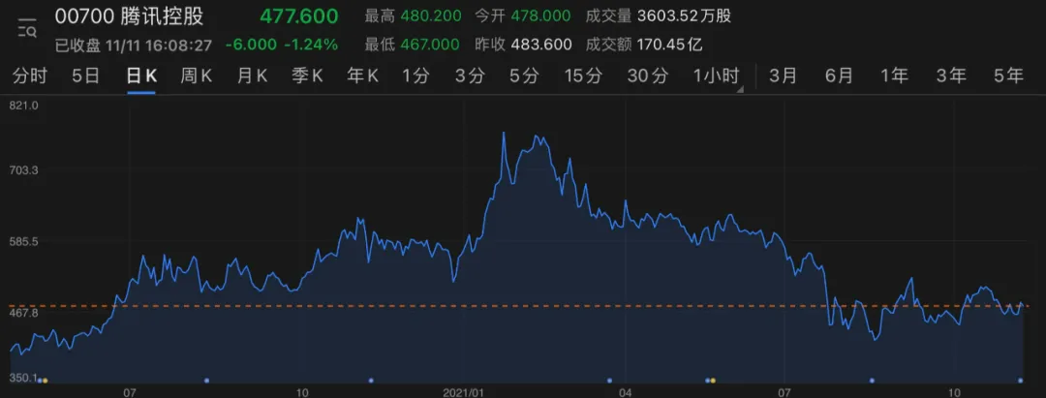Click the stock name 00700 腾讯控股
Screen dimensions: 1046x398
tap(129, 16)
